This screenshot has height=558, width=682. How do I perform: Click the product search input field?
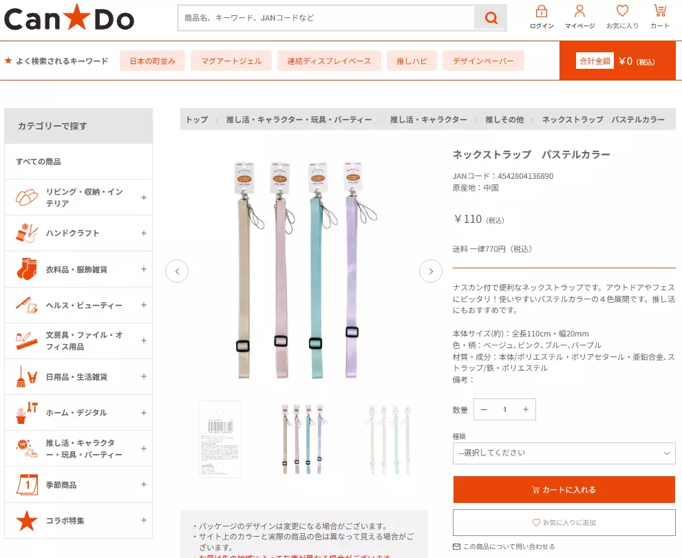326,18
